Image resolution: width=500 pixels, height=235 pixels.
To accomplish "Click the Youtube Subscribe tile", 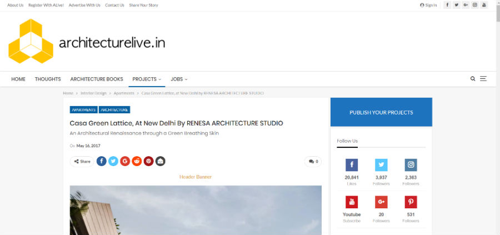I will pos(352,209).
